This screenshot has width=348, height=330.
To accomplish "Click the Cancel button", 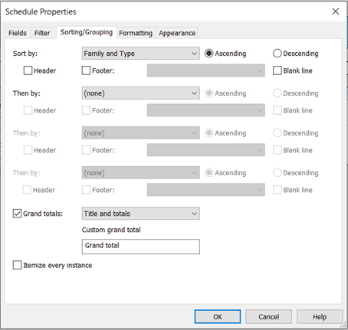I will click(x=268, y=317).
